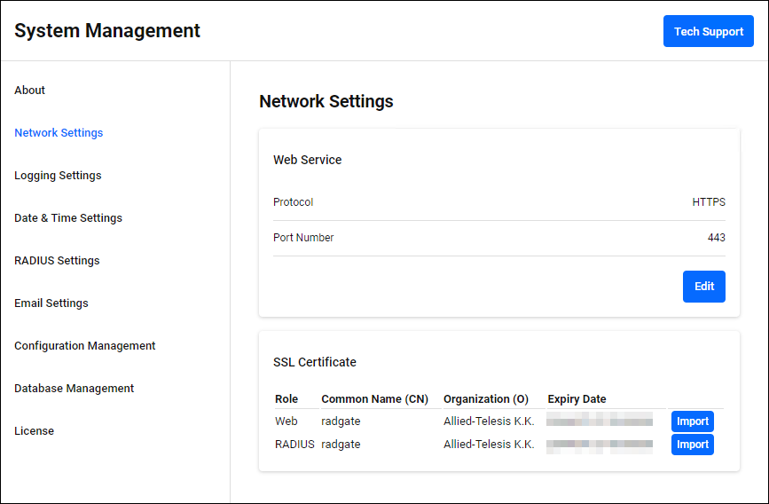Select Network Settings in the sidebar
This screenshot has width=769, height=504.
(x=59, y=133)
